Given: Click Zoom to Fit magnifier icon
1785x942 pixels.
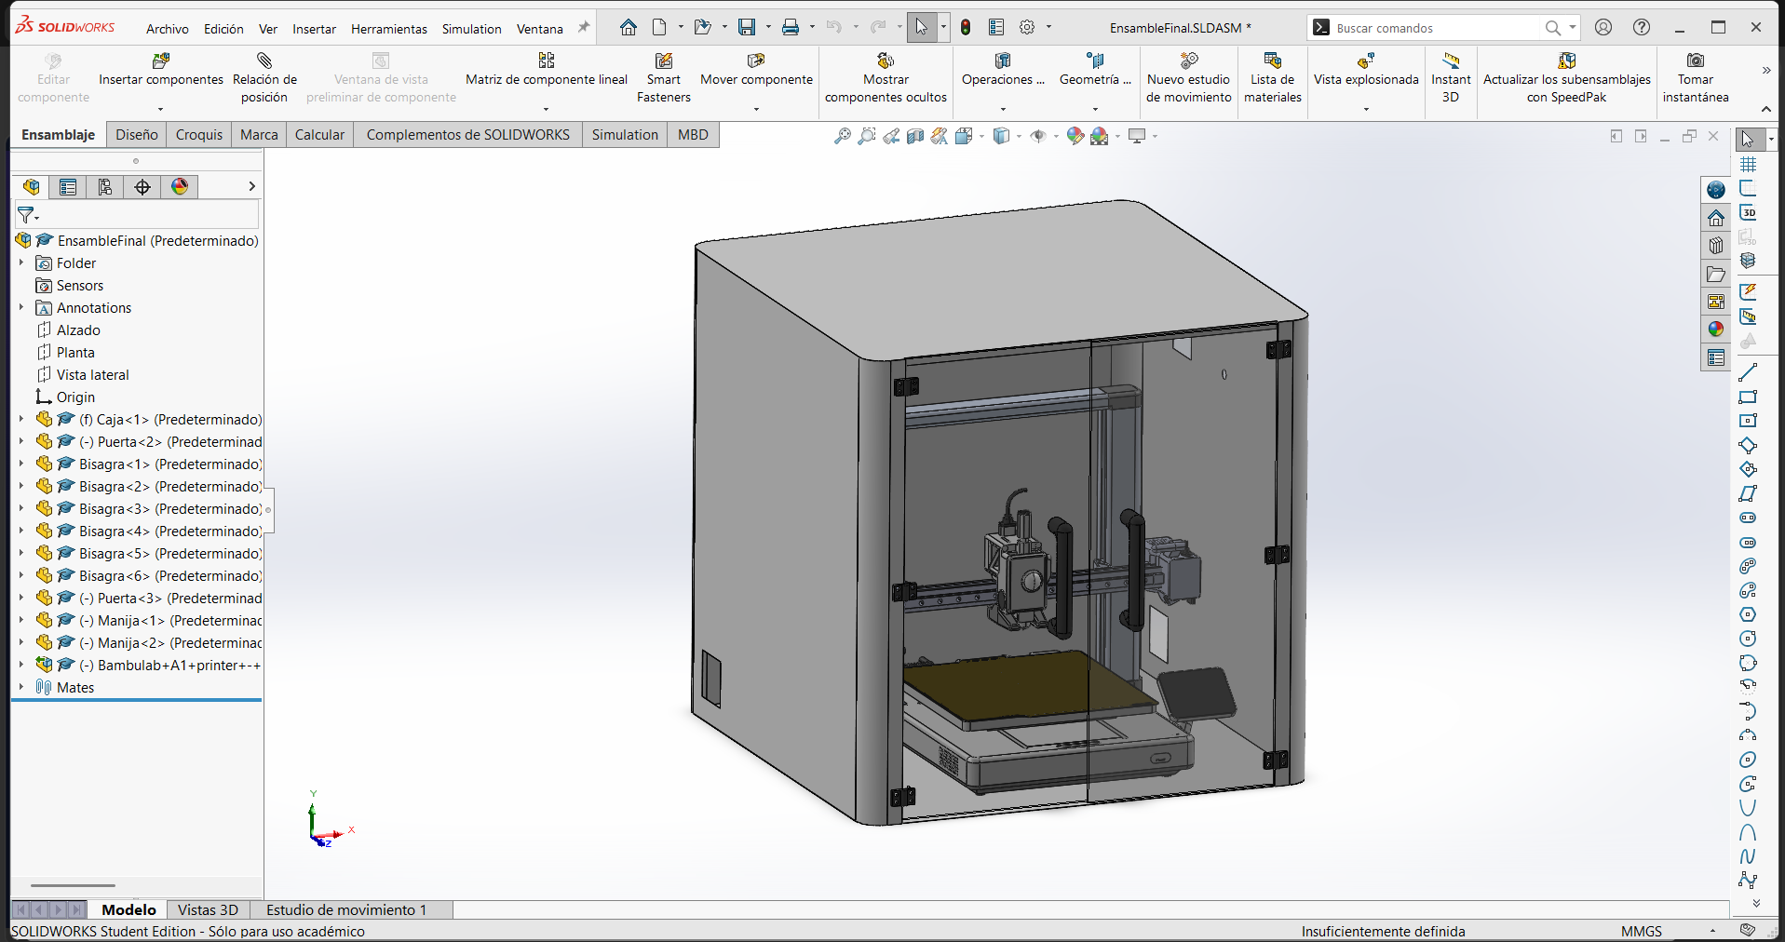Looking at the screenshot, I should [842, 136].
